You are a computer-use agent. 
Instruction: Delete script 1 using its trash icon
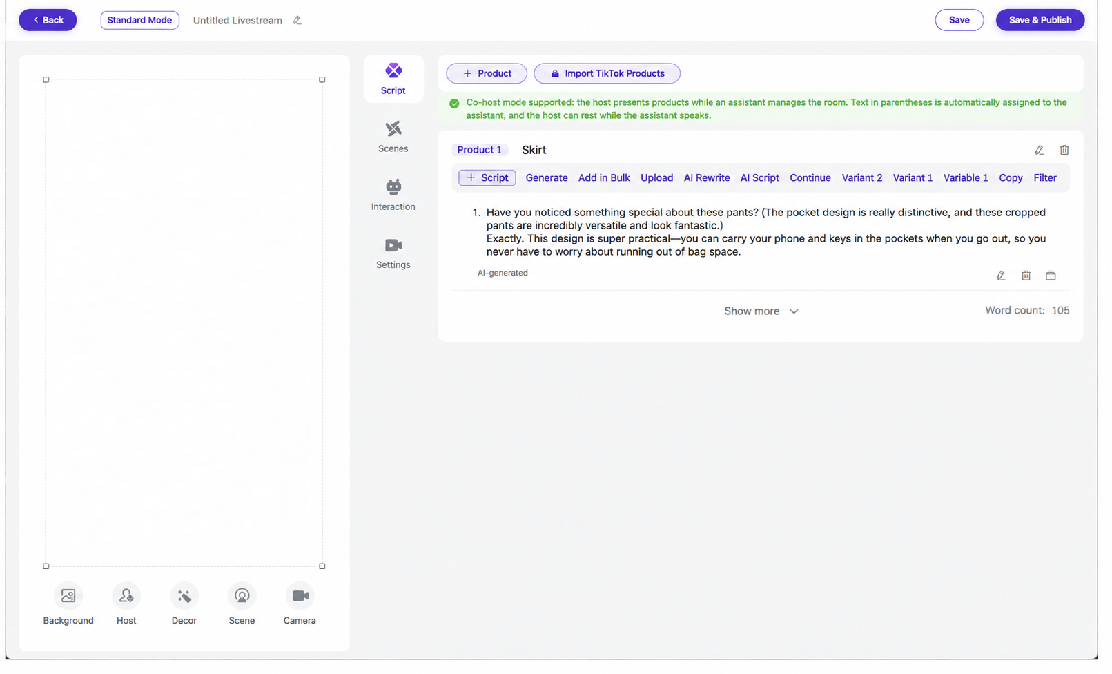1026,276
